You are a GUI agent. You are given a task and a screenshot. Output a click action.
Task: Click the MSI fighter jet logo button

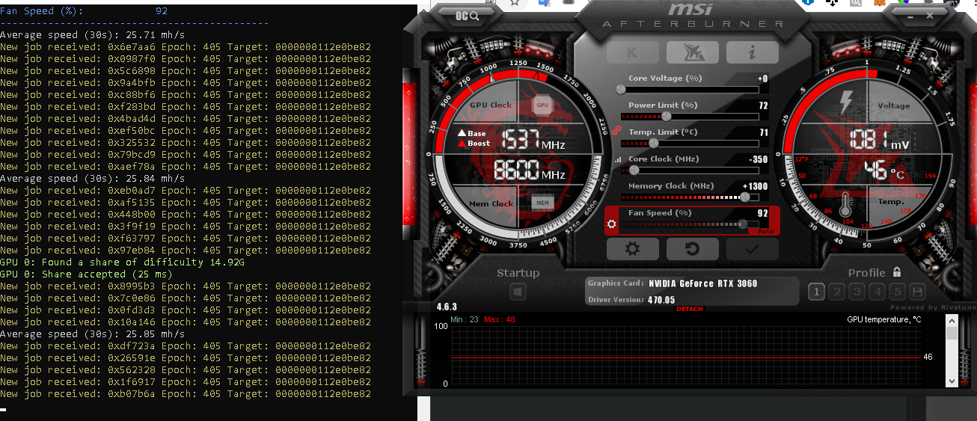pos(692,52)
